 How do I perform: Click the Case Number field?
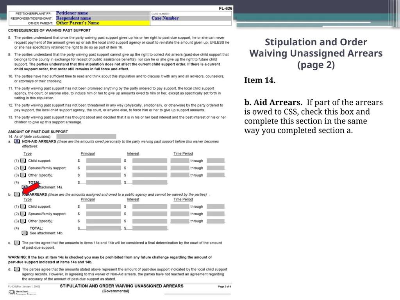(191, 18)
